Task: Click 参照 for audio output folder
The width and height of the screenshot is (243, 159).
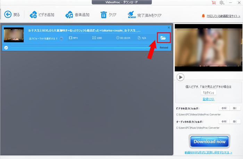Action: coord(224,122)
